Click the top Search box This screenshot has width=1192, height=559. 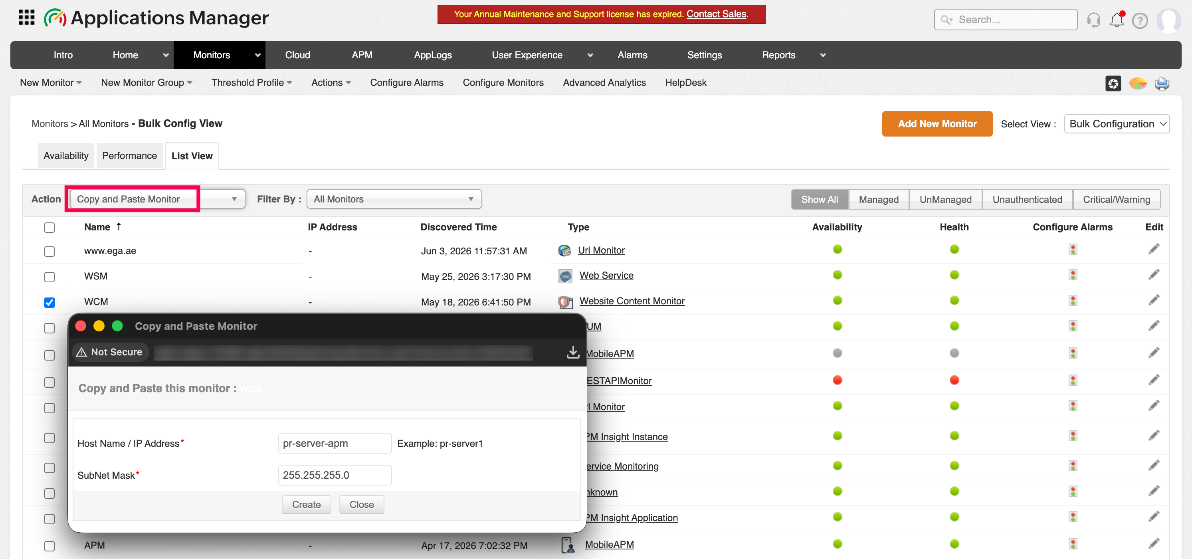(x=1005, y=20)
